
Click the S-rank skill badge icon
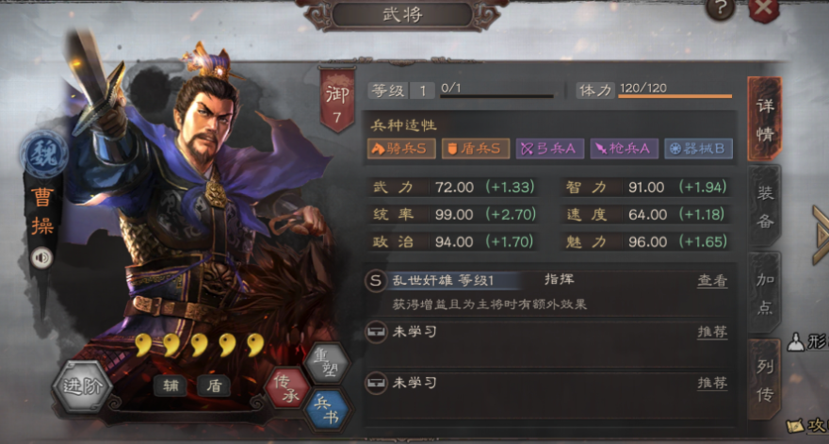pyautogui.click(x=376, y=281)
